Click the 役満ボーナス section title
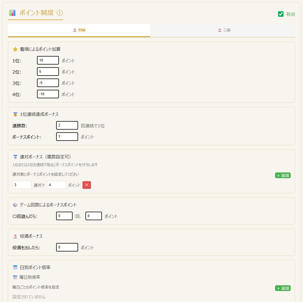This screenshot has height=302, width=303. (x=31, y=236)
